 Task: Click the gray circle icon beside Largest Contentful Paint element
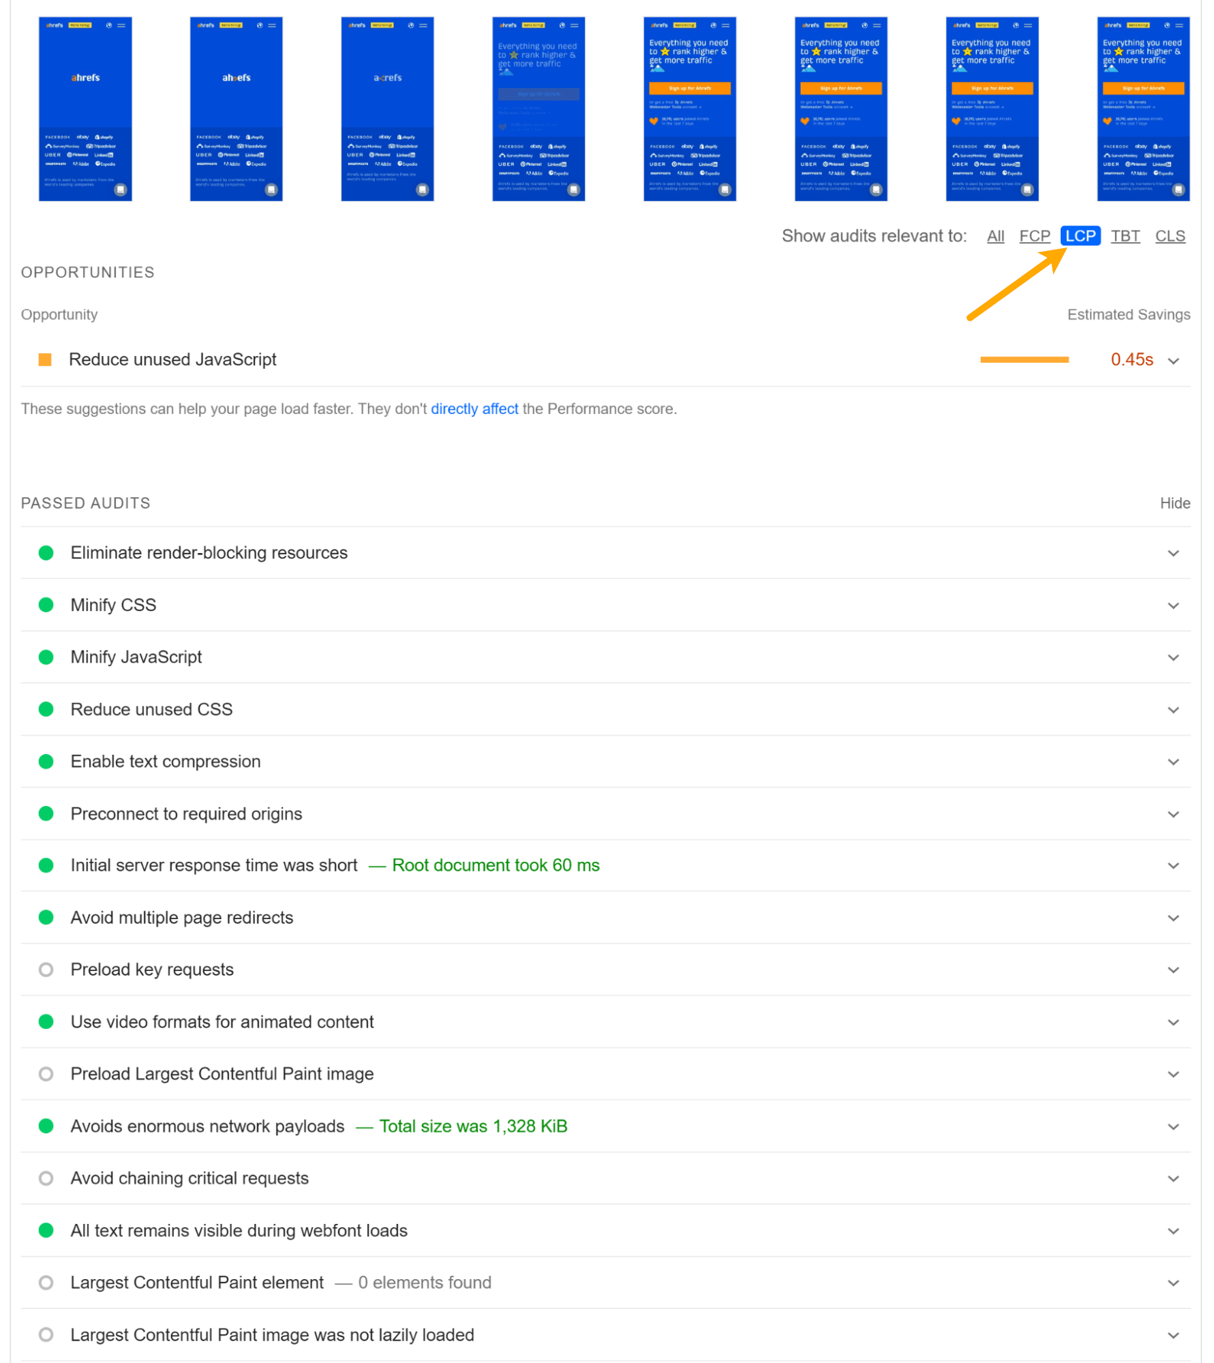click(x=46, y=1283)
